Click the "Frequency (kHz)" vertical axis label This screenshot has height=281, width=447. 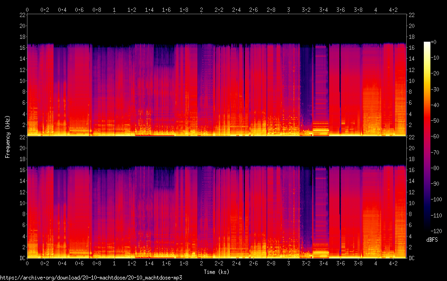click(8, 136)
